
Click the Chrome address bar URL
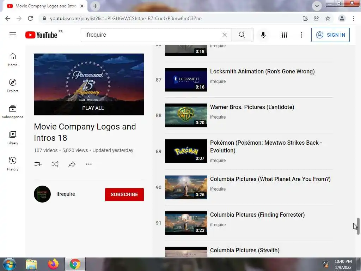pyautogui.click(x=126, y=18)
